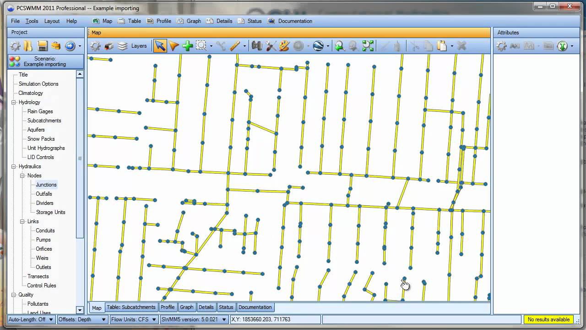
Task: Open the crossed wrench tools icon
Action: coord(271,46)
